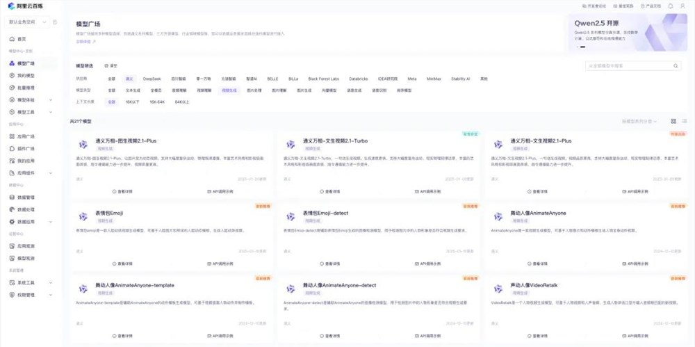Select 64K以上 context length filter
Image resolution: width=695 pixels, height=347 pixels.
coord(181,102)
